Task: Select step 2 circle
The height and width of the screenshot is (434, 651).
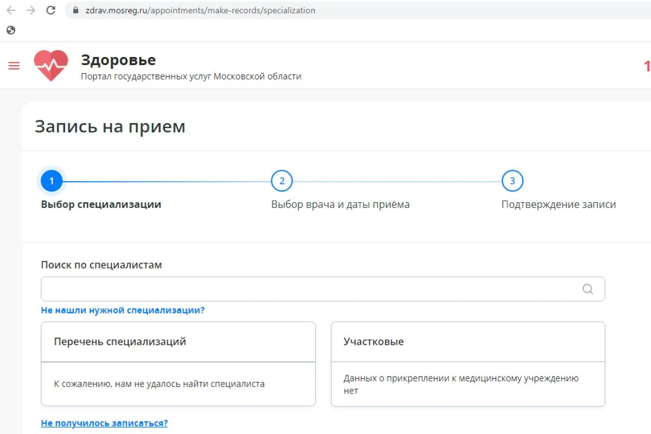Action: coord(282,181)
